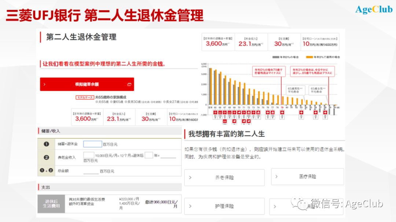Click the number 1 circle in savings table
Image resolution: width=396 pixels, height=222 pixels.
click(46, 144)
